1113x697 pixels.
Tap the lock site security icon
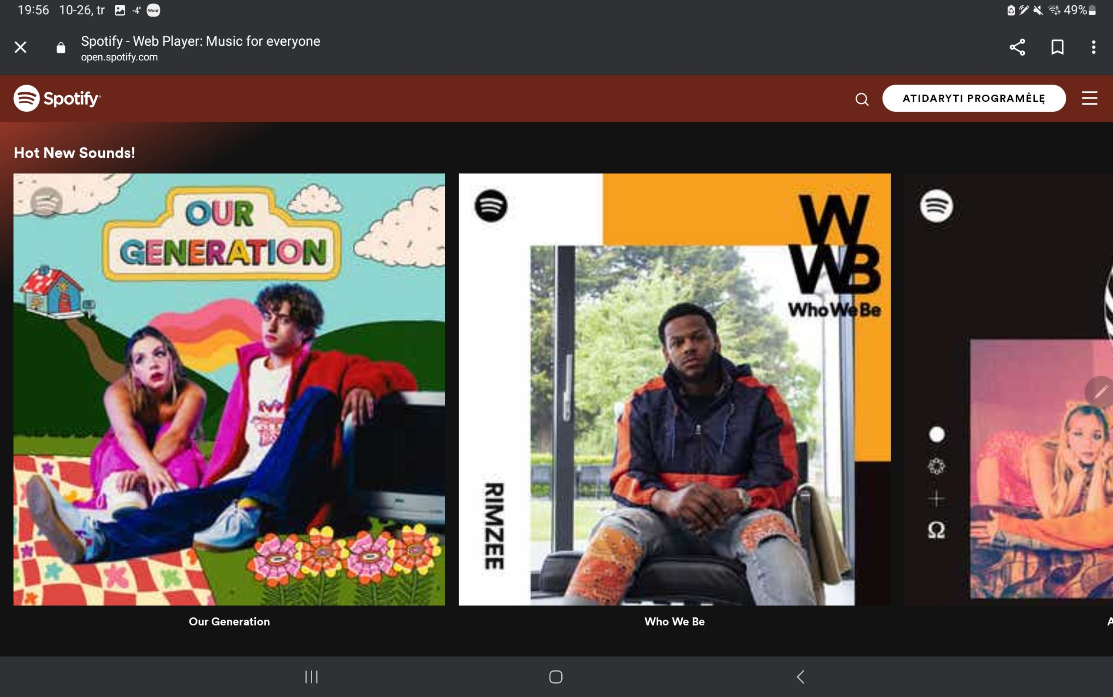(x=61, y=47)
